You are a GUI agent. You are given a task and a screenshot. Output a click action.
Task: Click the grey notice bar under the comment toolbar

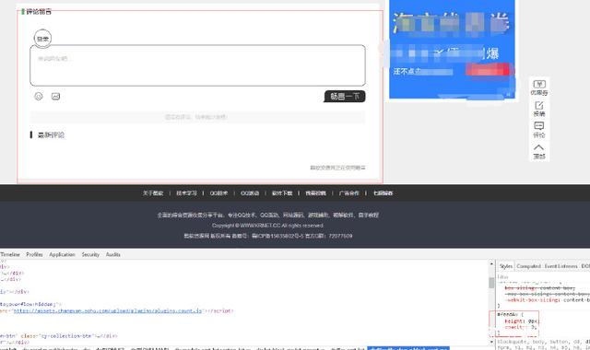197,117
